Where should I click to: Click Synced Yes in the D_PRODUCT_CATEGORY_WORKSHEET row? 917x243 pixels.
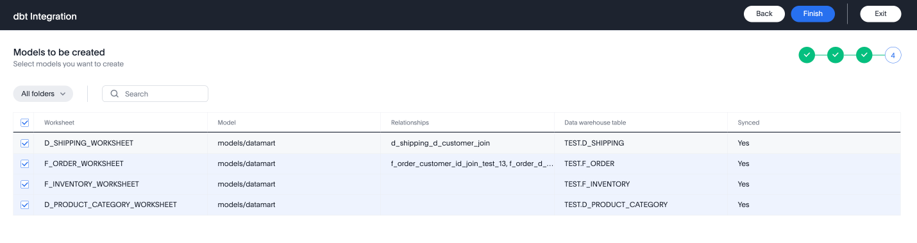pos(743,205)
